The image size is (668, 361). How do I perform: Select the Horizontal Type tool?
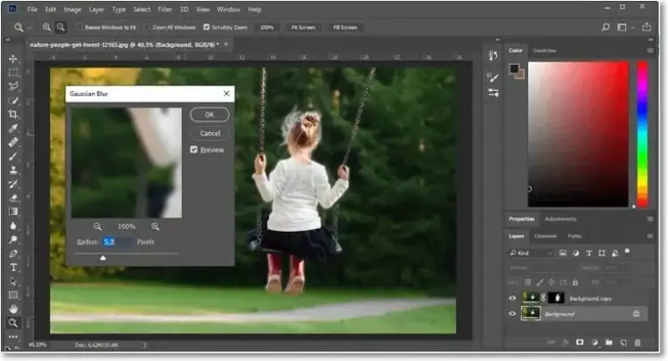(x=13, y=267)
